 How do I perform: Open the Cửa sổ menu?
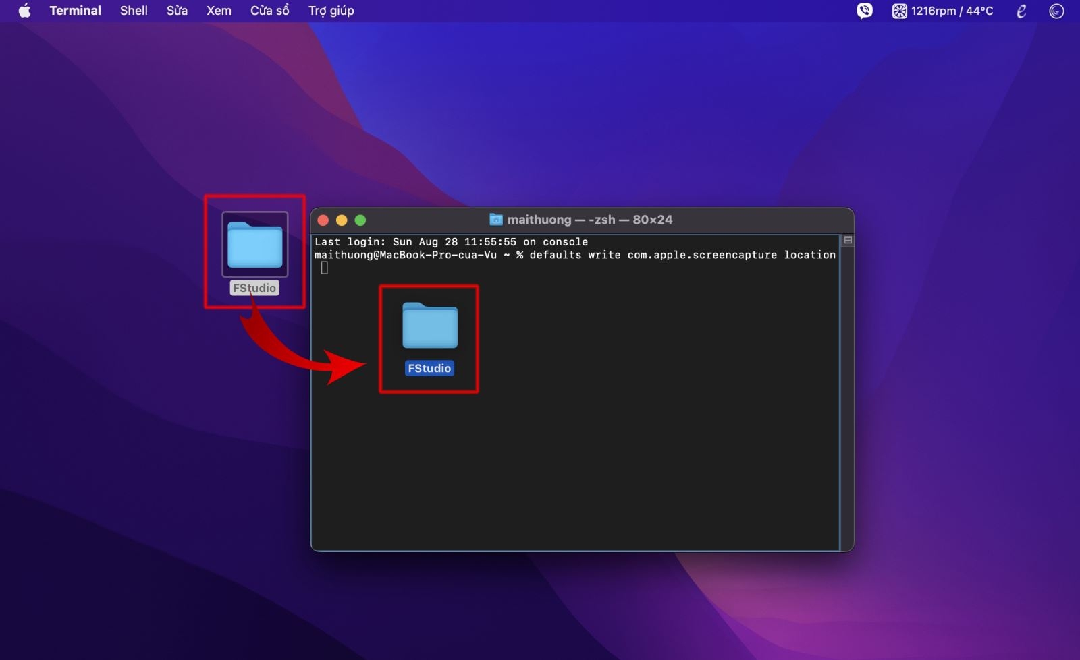[x=269, y=11]
